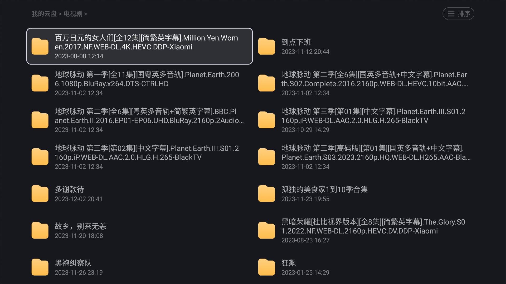
Task: Click the sort icon lines in 排序 button
Action: (x=451, y=14)
